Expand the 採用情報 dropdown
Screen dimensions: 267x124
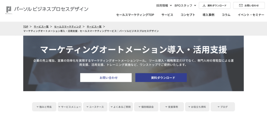tap(164, 5)
